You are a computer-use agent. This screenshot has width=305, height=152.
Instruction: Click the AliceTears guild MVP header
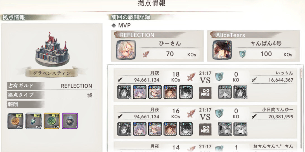[x=246, y=35]
